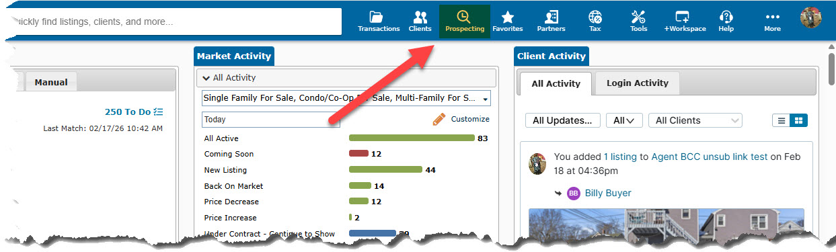This screenshot has width=836, height=252.
Task: Click the New Listing row label
Action: tap(225, 170)
